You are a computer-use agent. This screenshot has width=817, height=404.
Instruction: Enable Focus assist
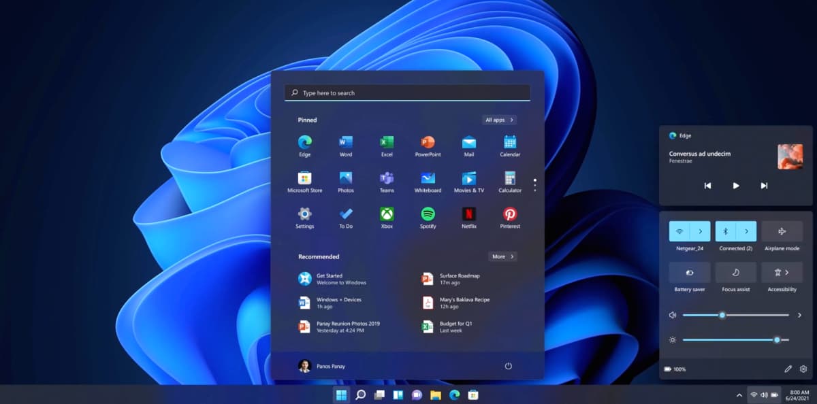coord(736,273)
